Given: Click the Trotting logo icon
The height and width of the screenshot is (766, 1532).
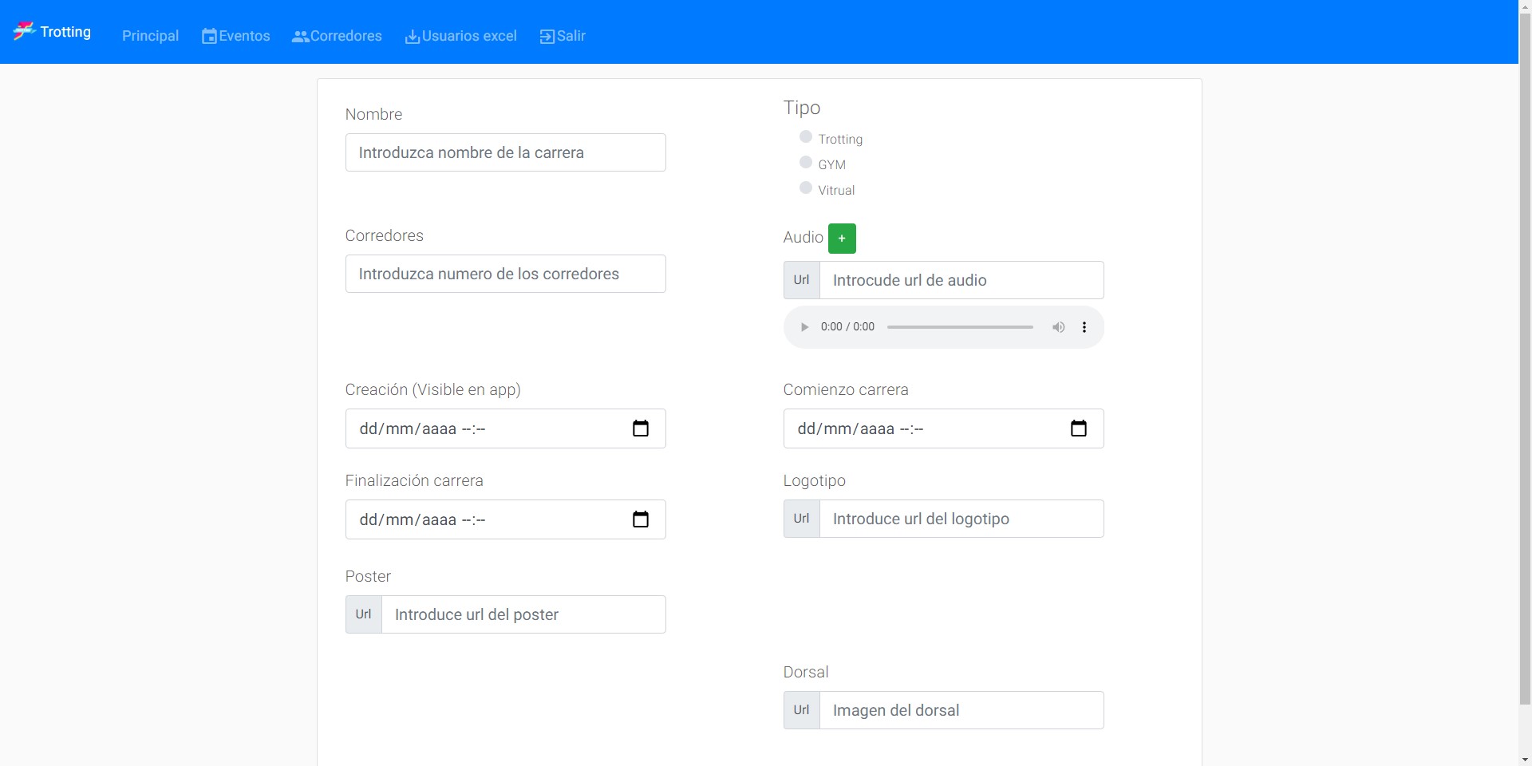Looking at the screenshot, I should click(x=24, y=31).
